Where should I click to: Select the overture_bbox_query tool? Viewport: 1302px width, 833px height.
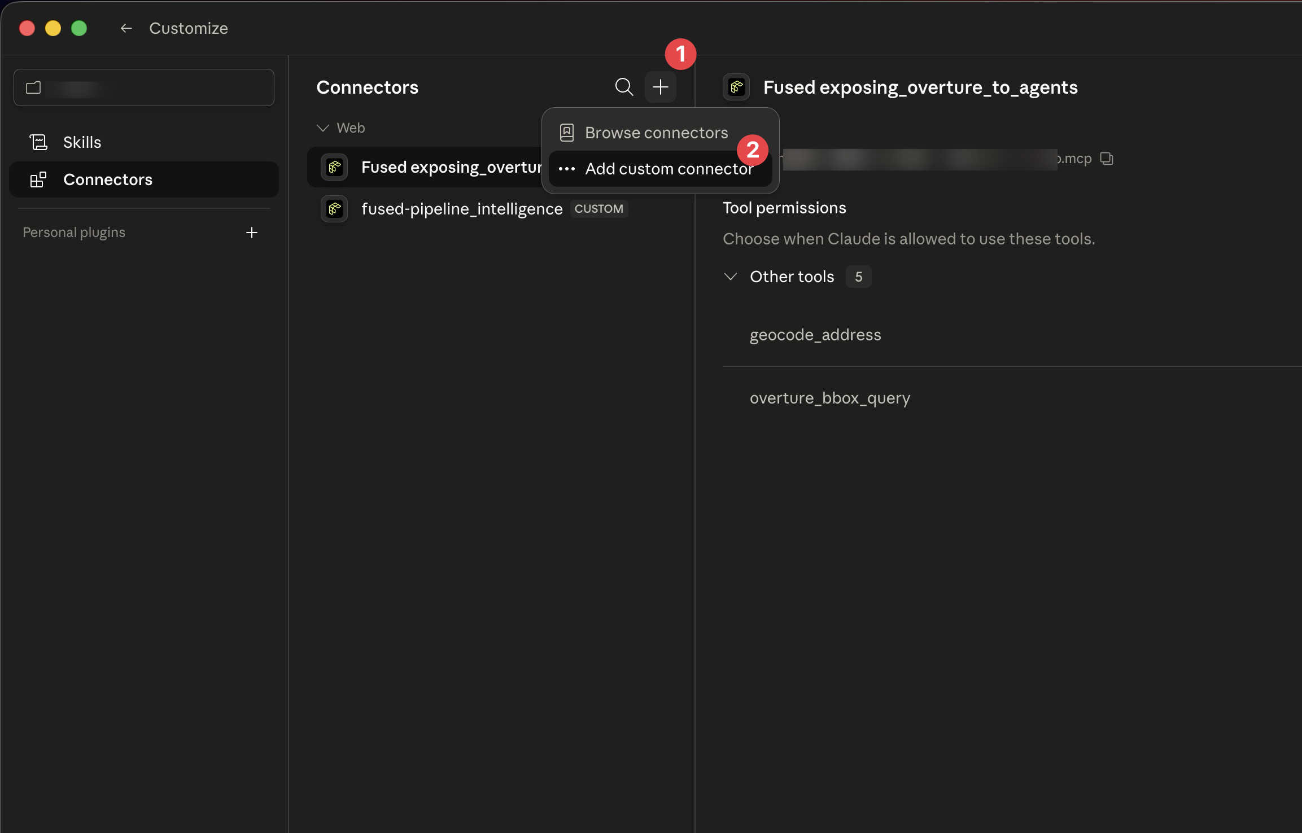pyautogui.click(x=830, y=398)
